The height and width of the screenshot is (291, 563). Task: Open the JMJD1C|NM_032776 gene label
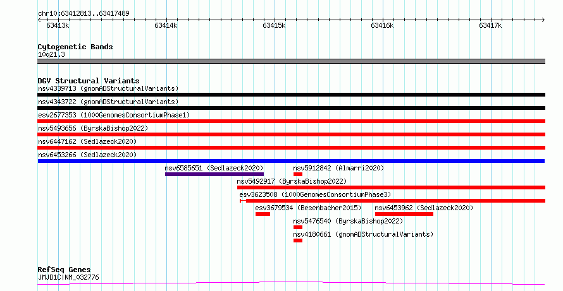[68, 277]
